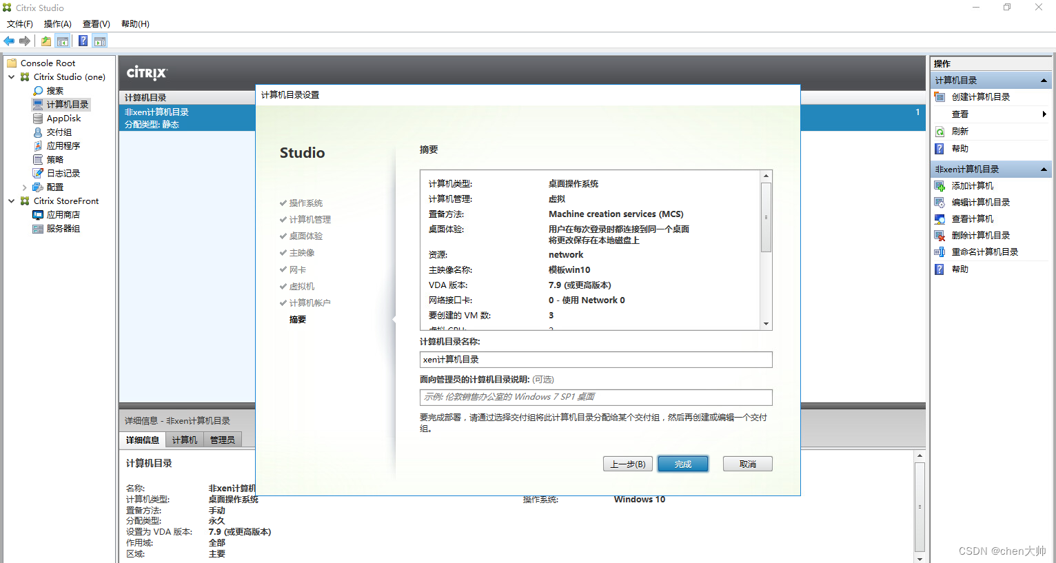Screen dimensions: 1056x563
Task: Click the 取消 button
Action: tap(748, 464)
